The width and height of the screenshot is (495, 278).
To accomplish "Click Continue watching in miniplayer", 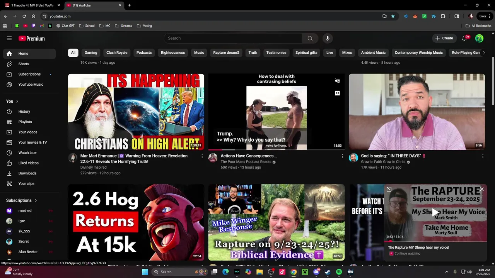I will click(407, 254).
